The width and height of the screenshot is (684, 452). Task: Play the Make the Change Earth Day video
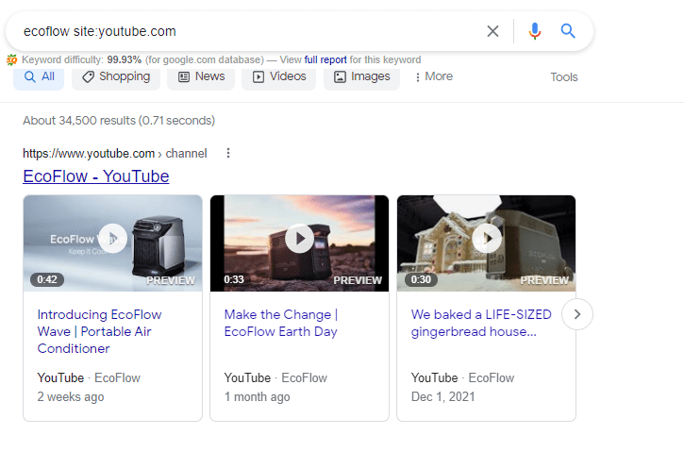[299, 238]
